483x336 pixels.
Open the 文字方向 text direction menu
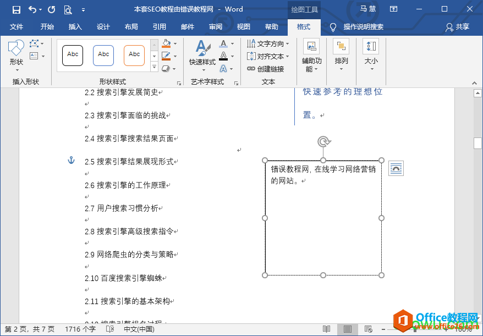tap(268, 44)
